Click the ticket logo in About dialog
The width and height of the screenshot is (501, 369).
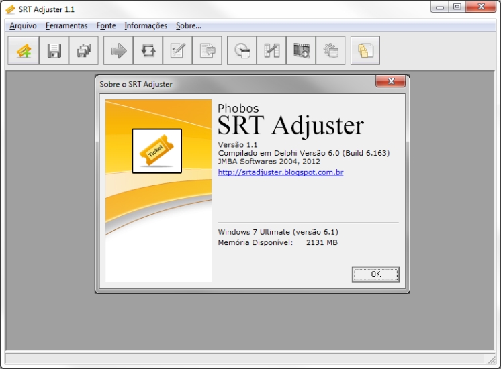[x=157, y=152]
